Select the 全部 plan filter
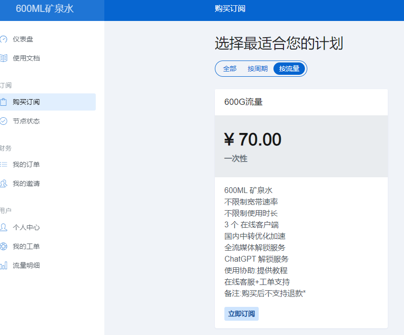The width and height of the screenshot is (404, 335). pos(230,69)
